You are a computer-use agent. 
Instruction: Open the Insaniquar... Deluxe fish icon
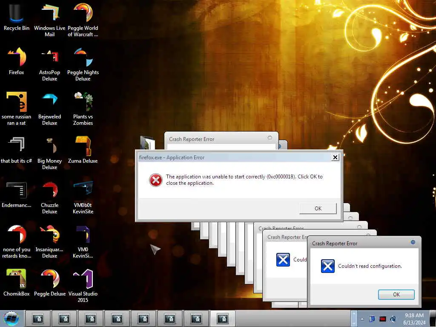click(x=49, y=241)
